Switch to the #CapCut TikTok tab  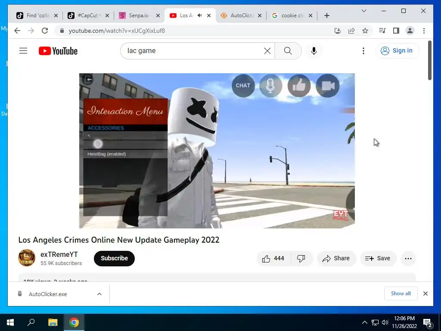88,16
